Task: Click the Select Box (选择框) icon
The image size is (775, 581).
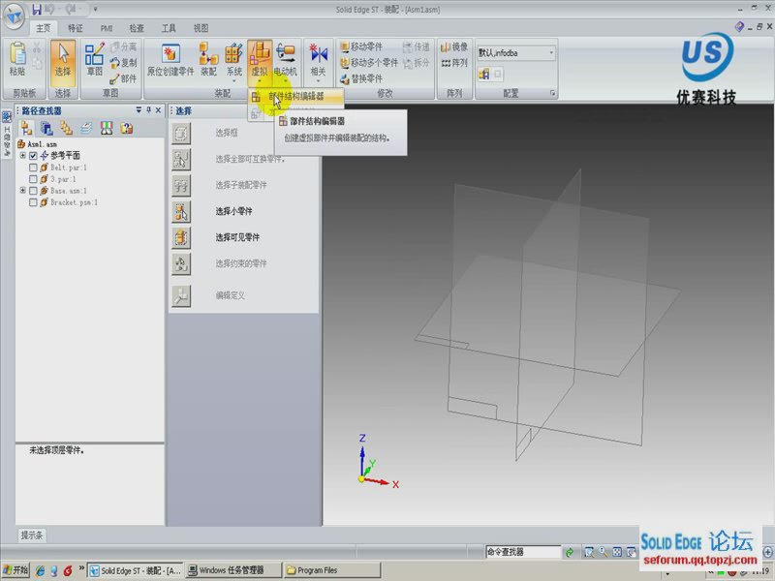Action: coord(181,133)
